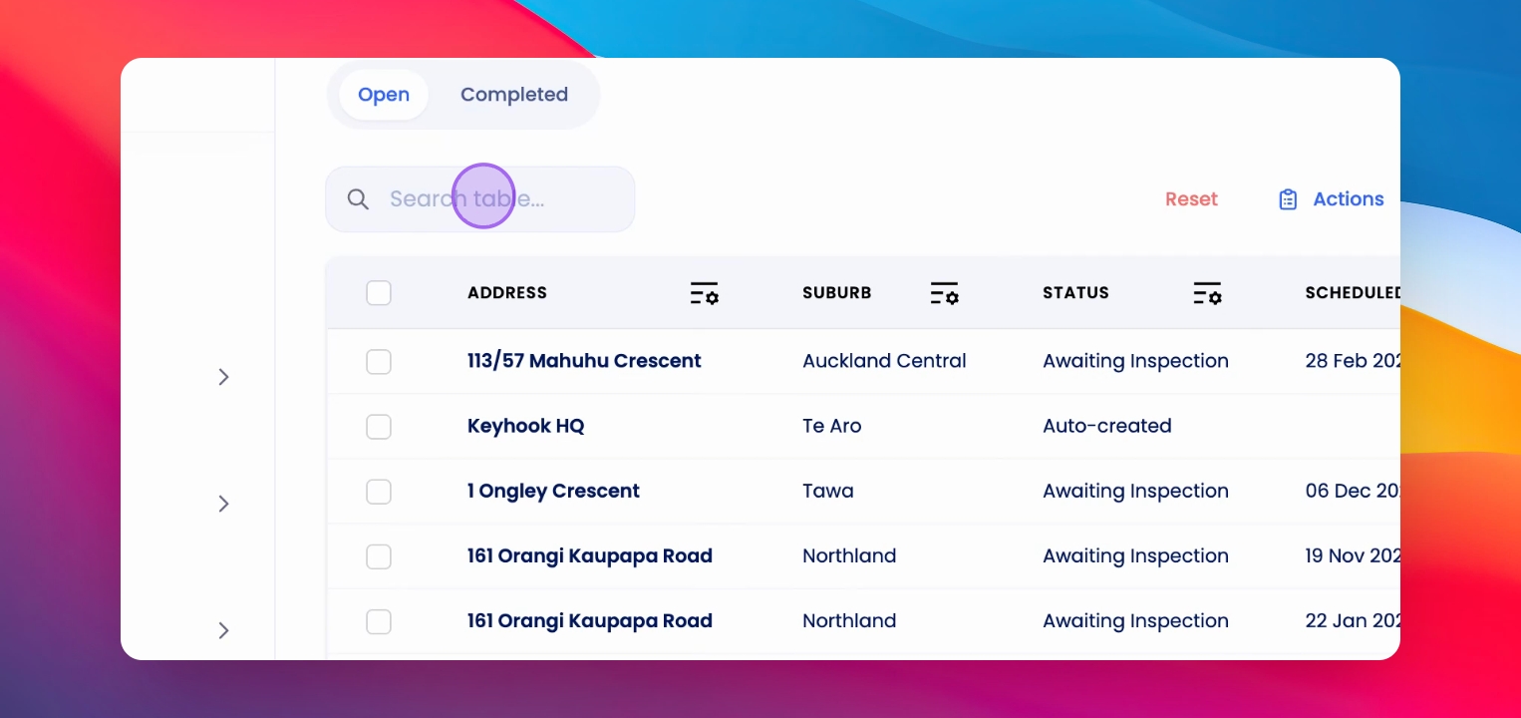Viewport: 1521px width, 718px height.
Task: Click the Reset link
Action: [x=1191, y=199]
